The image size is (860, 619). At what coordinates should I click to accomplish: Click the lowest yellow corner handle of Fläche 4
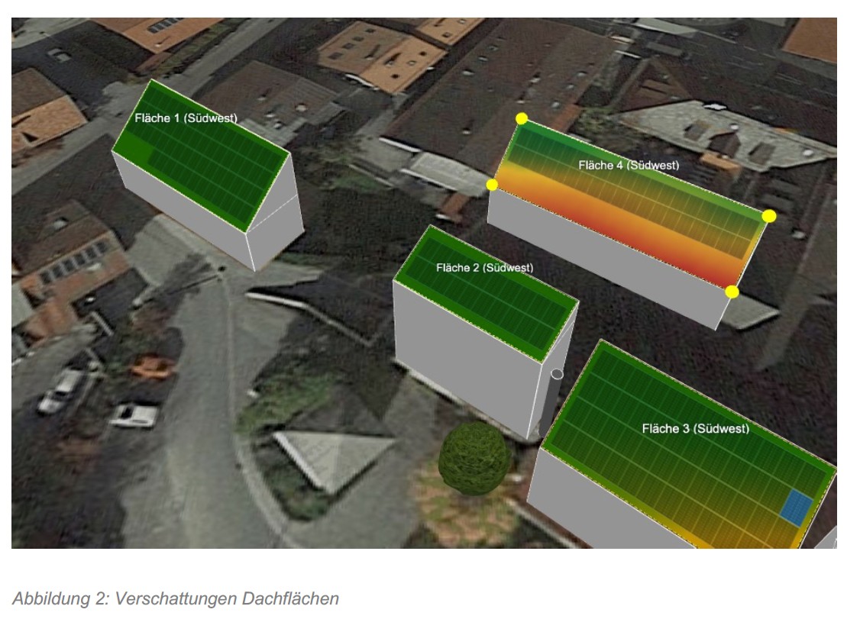732,292
